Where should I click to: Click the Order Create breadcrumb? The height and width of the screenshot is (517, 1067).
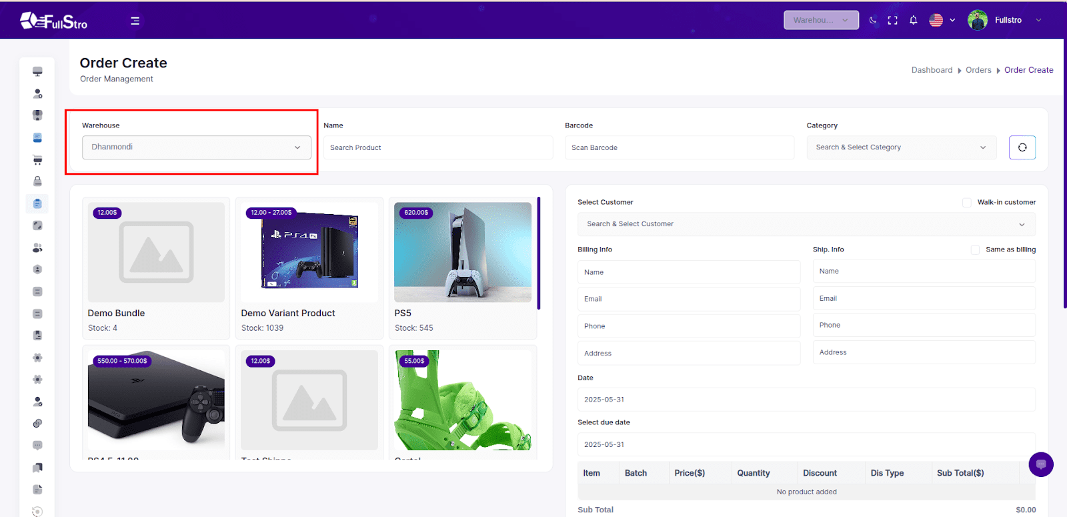1028,70
